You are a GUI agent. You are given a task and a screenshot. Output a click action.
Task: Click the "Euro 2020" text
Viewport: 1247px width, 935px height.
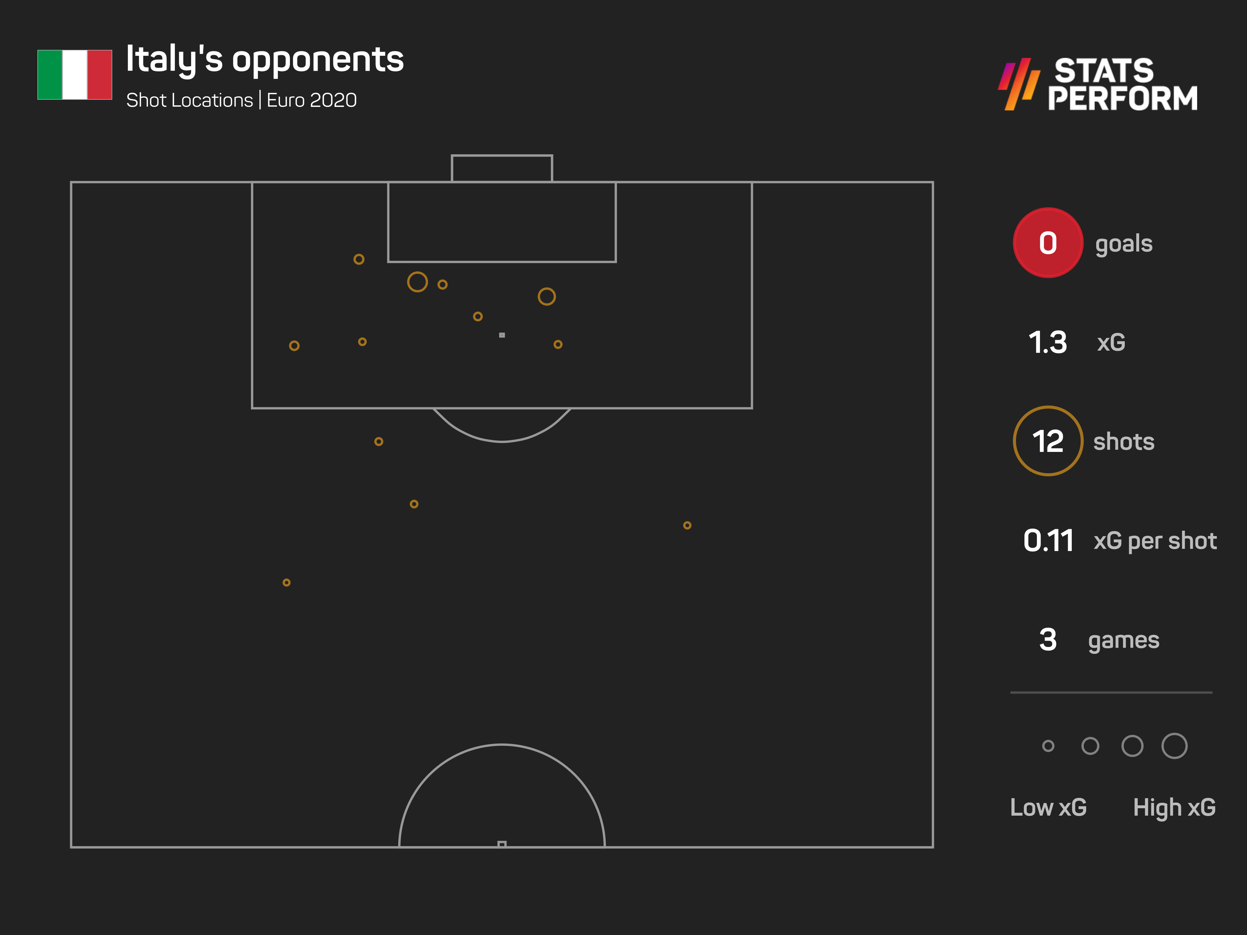click(312, 100)
